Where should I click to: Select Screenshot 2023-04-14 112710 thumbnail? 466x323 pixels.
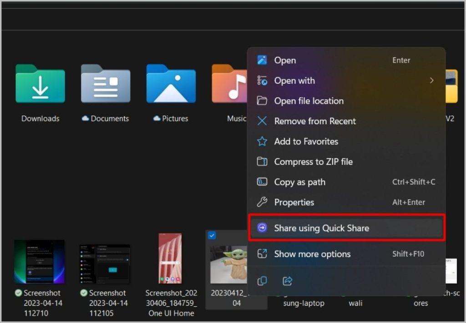point(39,262)
